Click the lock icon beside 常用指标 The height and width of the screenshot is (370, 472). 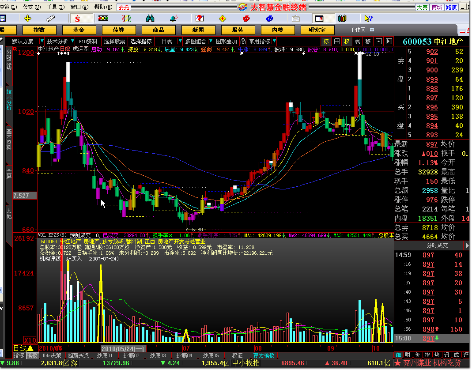(x=243, y=42)
